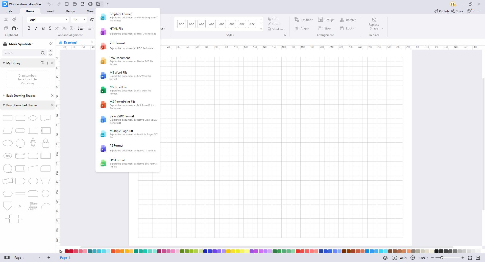Open the Group dropdown
This screenshot has height=262, width=485.
click(x=326, y=20)
